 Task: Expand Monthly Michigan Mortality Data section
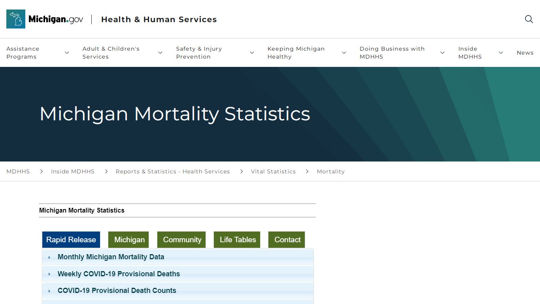[x=178, y=257]
